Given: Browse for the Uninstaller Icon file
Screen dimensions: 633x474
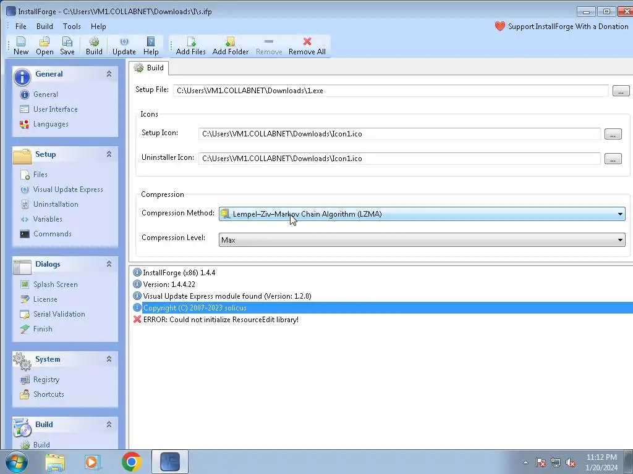Looking at the screenshot, I should pyautogui.click(x=613, y=159).
